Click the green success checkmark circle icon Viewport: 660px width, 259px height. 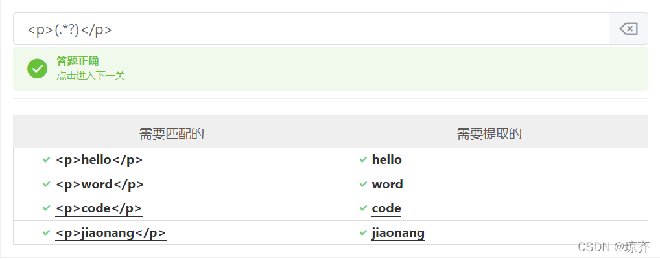(38, 69)
